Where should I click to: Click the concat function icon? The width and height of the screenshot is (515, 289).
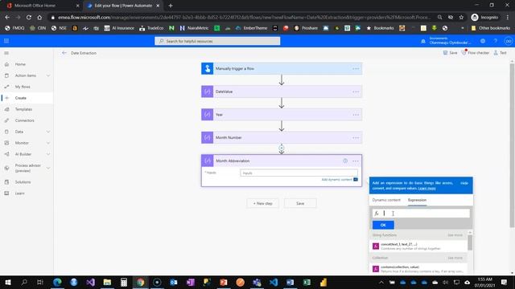point(376,246)
